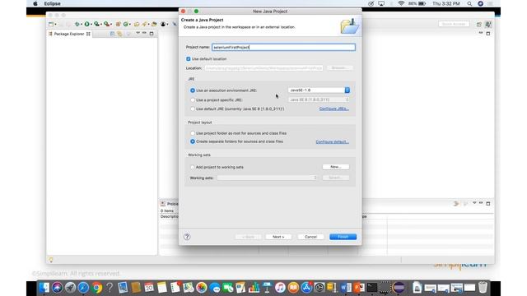This screenshot has height=296, width=527.
Task: Click the Coverage run icon in toolbar
Action: pyautogui.click(x=96, y=24)
